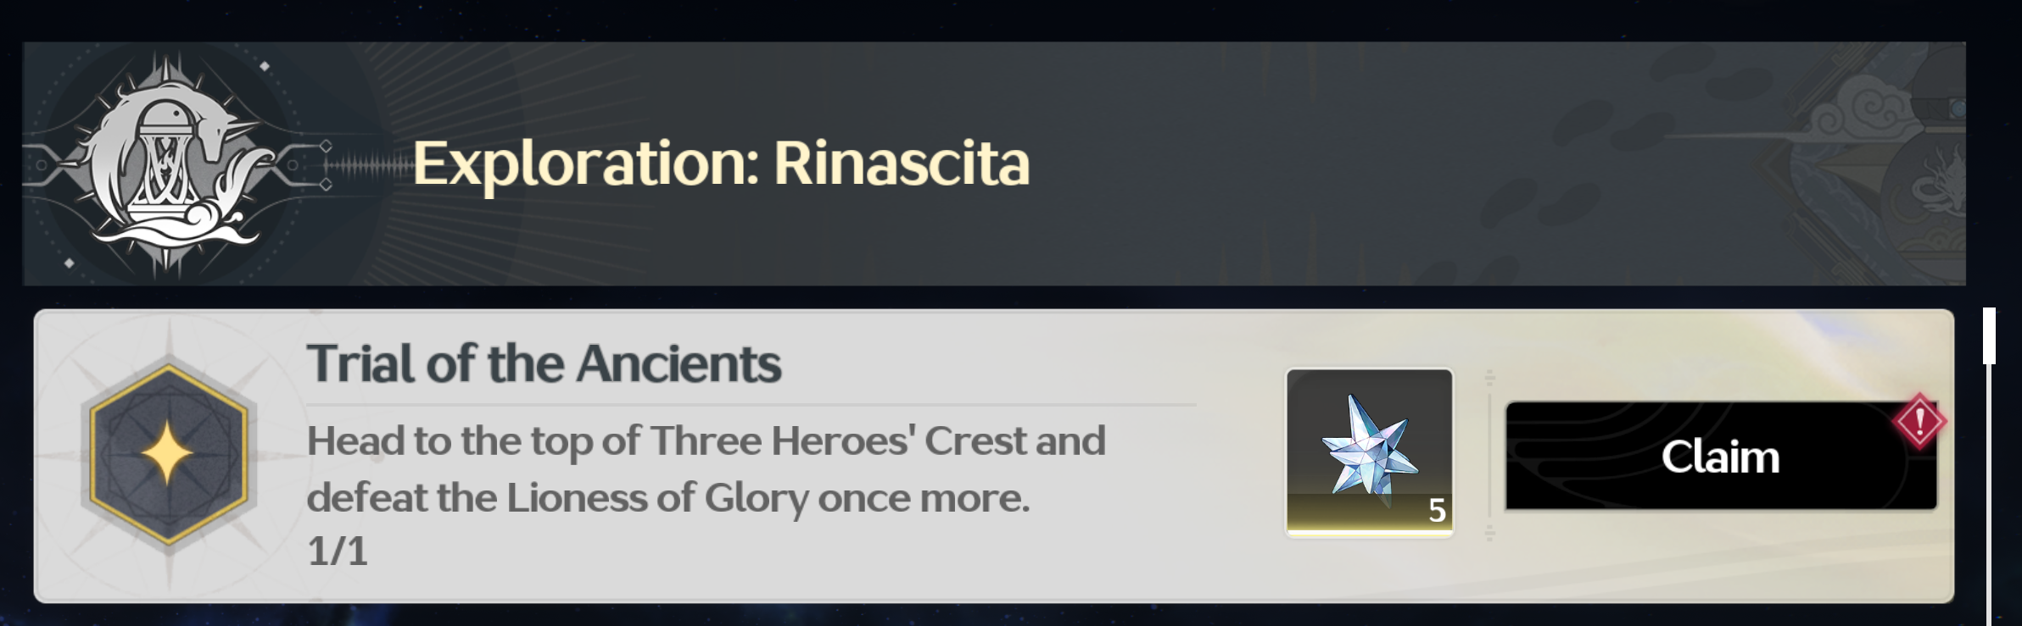
Task: Click the vertical divider left of Claim
Action: pyautogui.click(x=1489, y=456)
